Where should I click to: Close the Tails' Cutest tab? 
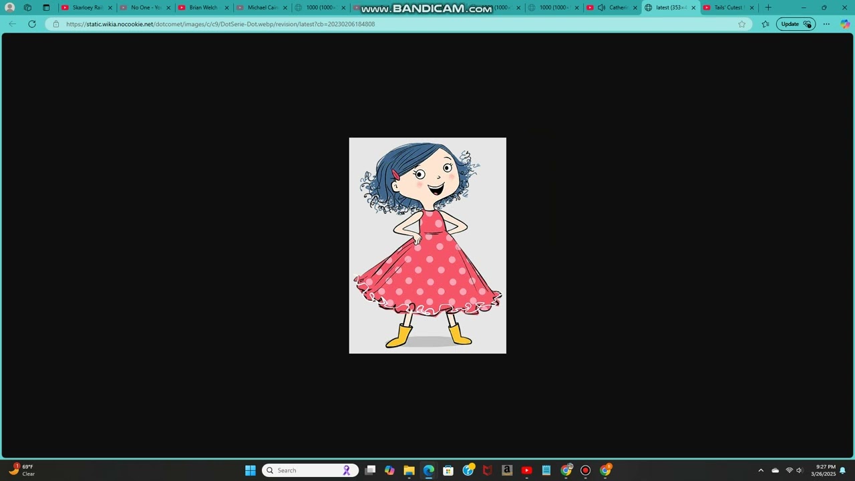[751, 7]
